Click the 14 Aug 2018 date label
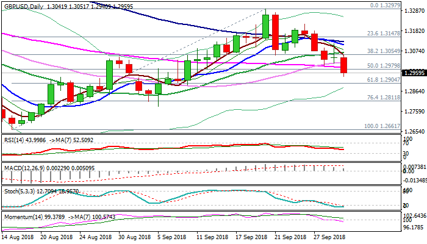Viewport: 427px width, 244px height. [x=18, y=237]
